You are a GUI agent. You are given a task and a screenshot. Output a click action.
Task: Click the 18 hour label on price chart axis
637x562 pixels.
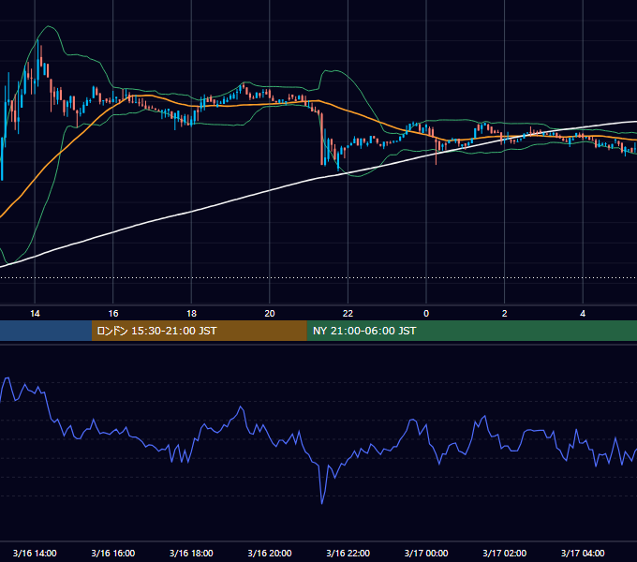point(191,314)
